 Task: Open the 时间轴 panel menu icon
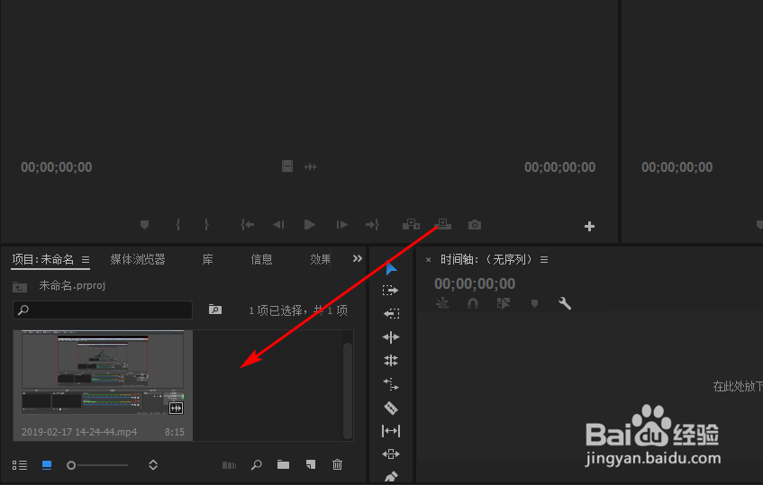point(544,260)
